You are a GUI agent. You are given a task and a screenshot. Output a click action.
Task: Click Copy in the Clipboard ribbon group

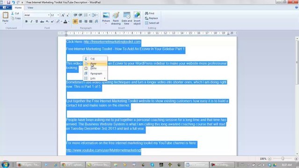(x=16, y=18)
